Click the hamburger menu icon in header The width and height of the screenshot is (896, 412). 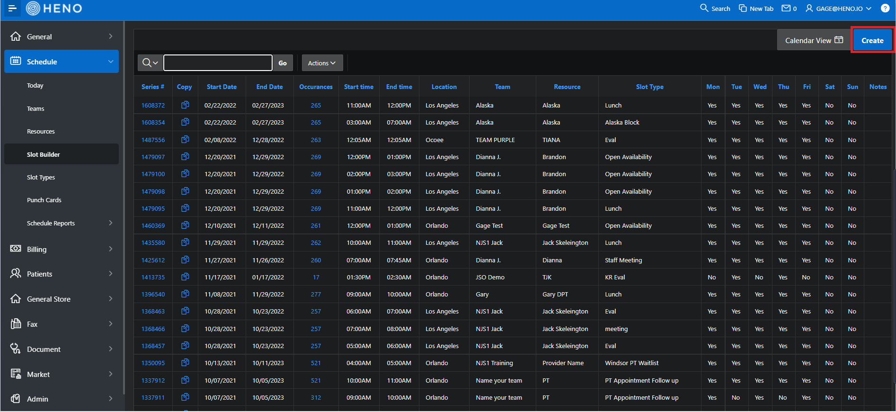(x=12, y=9)
